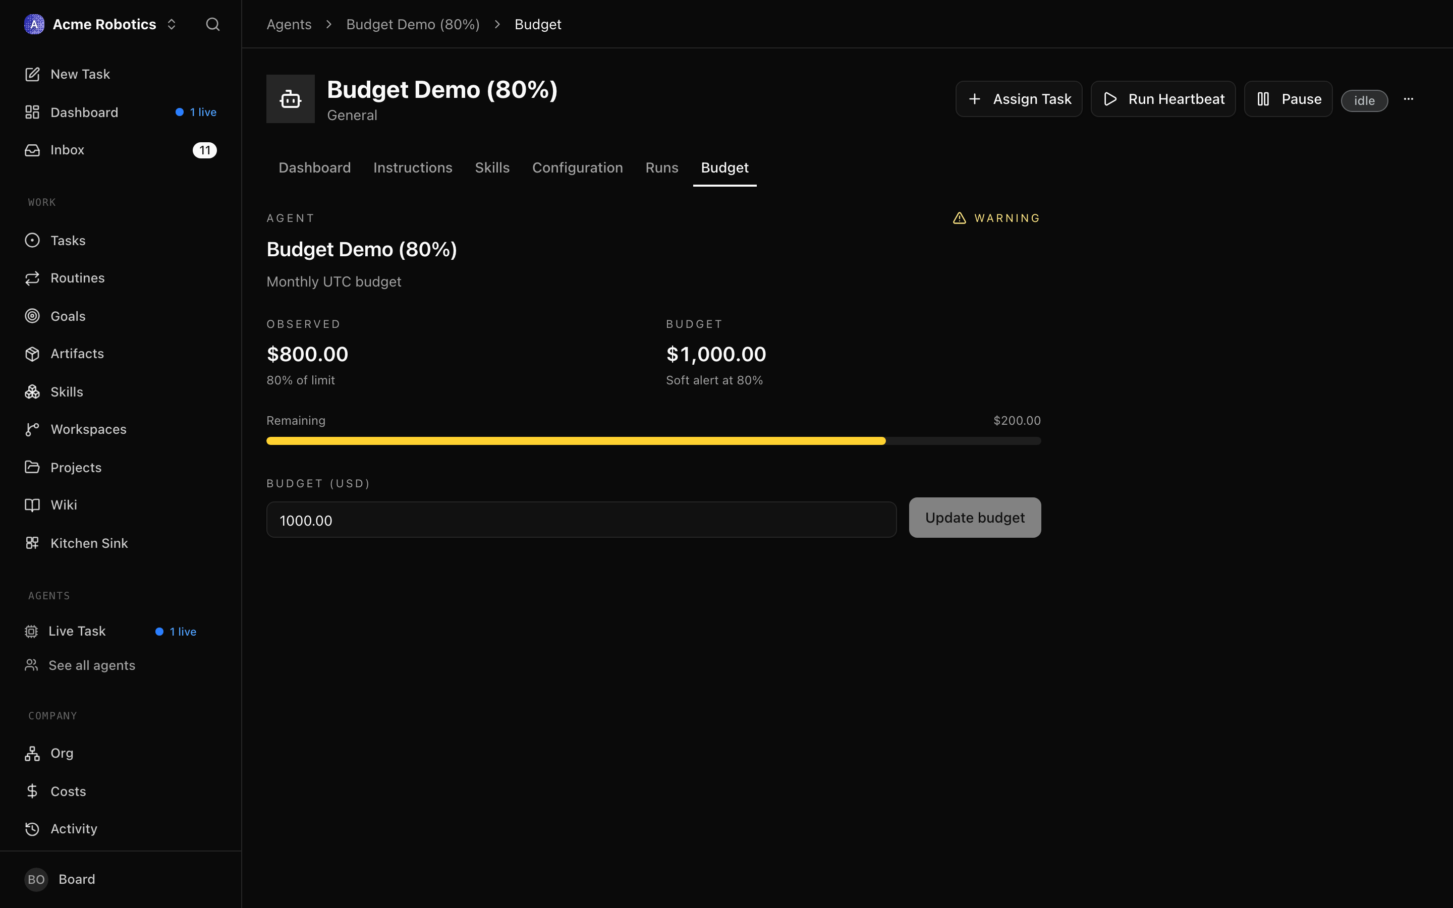Click the Org hierarchy icon

tap(32, 753)
